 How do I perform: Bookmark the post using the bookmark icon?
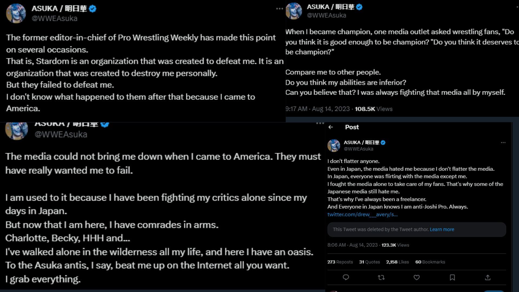tap(452, 277)
